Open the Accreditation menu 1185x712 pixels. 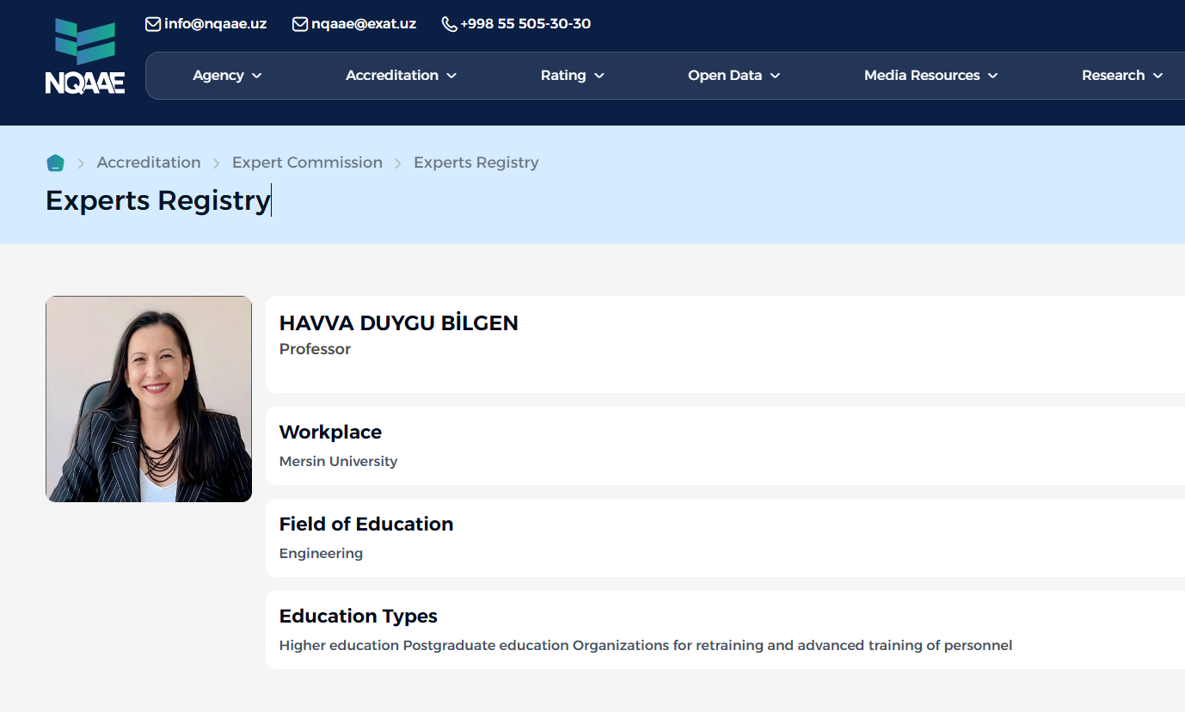401,76
